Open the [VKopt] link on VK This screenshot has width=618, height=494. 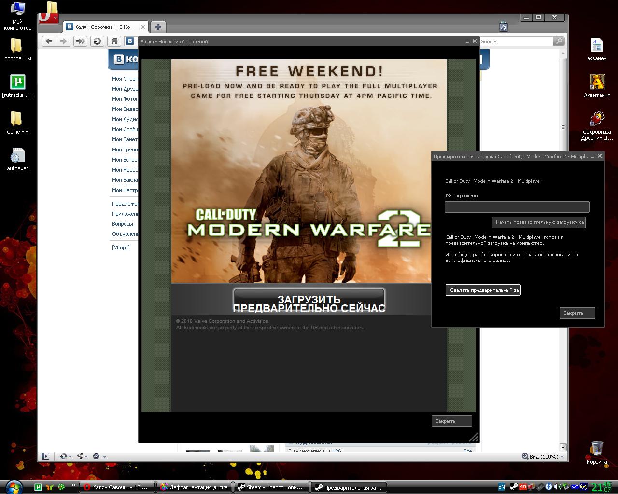121,247
